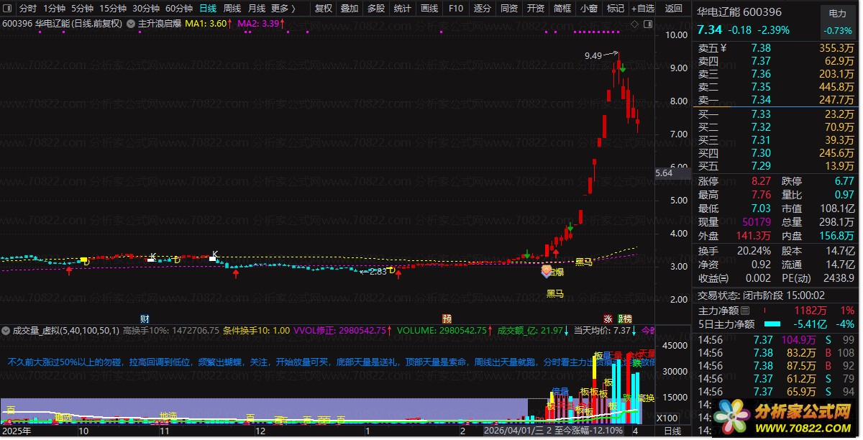
Task: Click the 换手 value 20.24%
Action: click(x=755, y=250)
